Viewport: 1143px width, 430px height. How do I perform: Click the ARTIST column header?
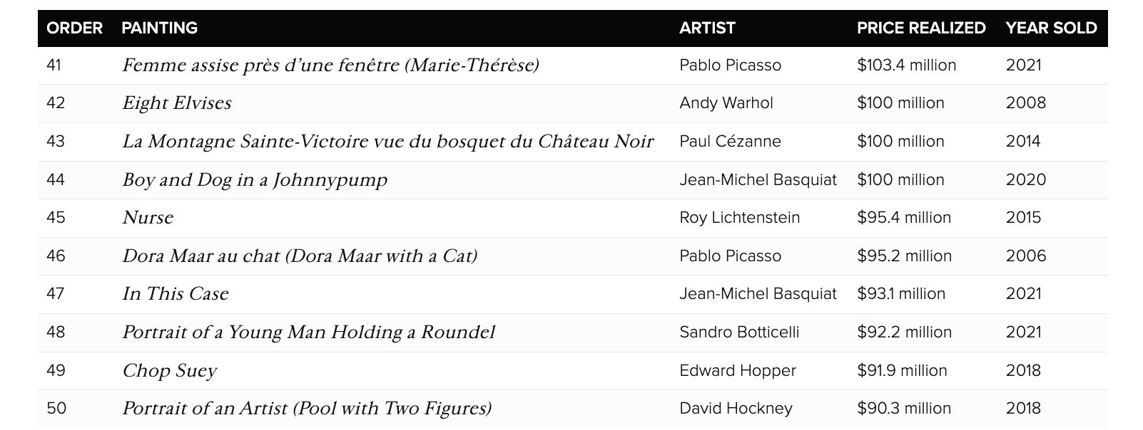[x=706, y=28]
